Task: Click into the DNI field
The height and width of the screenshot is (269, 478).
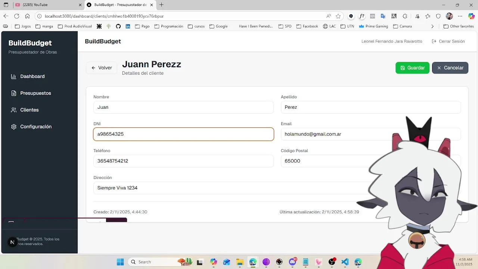Action: click(x=183, y=134)
